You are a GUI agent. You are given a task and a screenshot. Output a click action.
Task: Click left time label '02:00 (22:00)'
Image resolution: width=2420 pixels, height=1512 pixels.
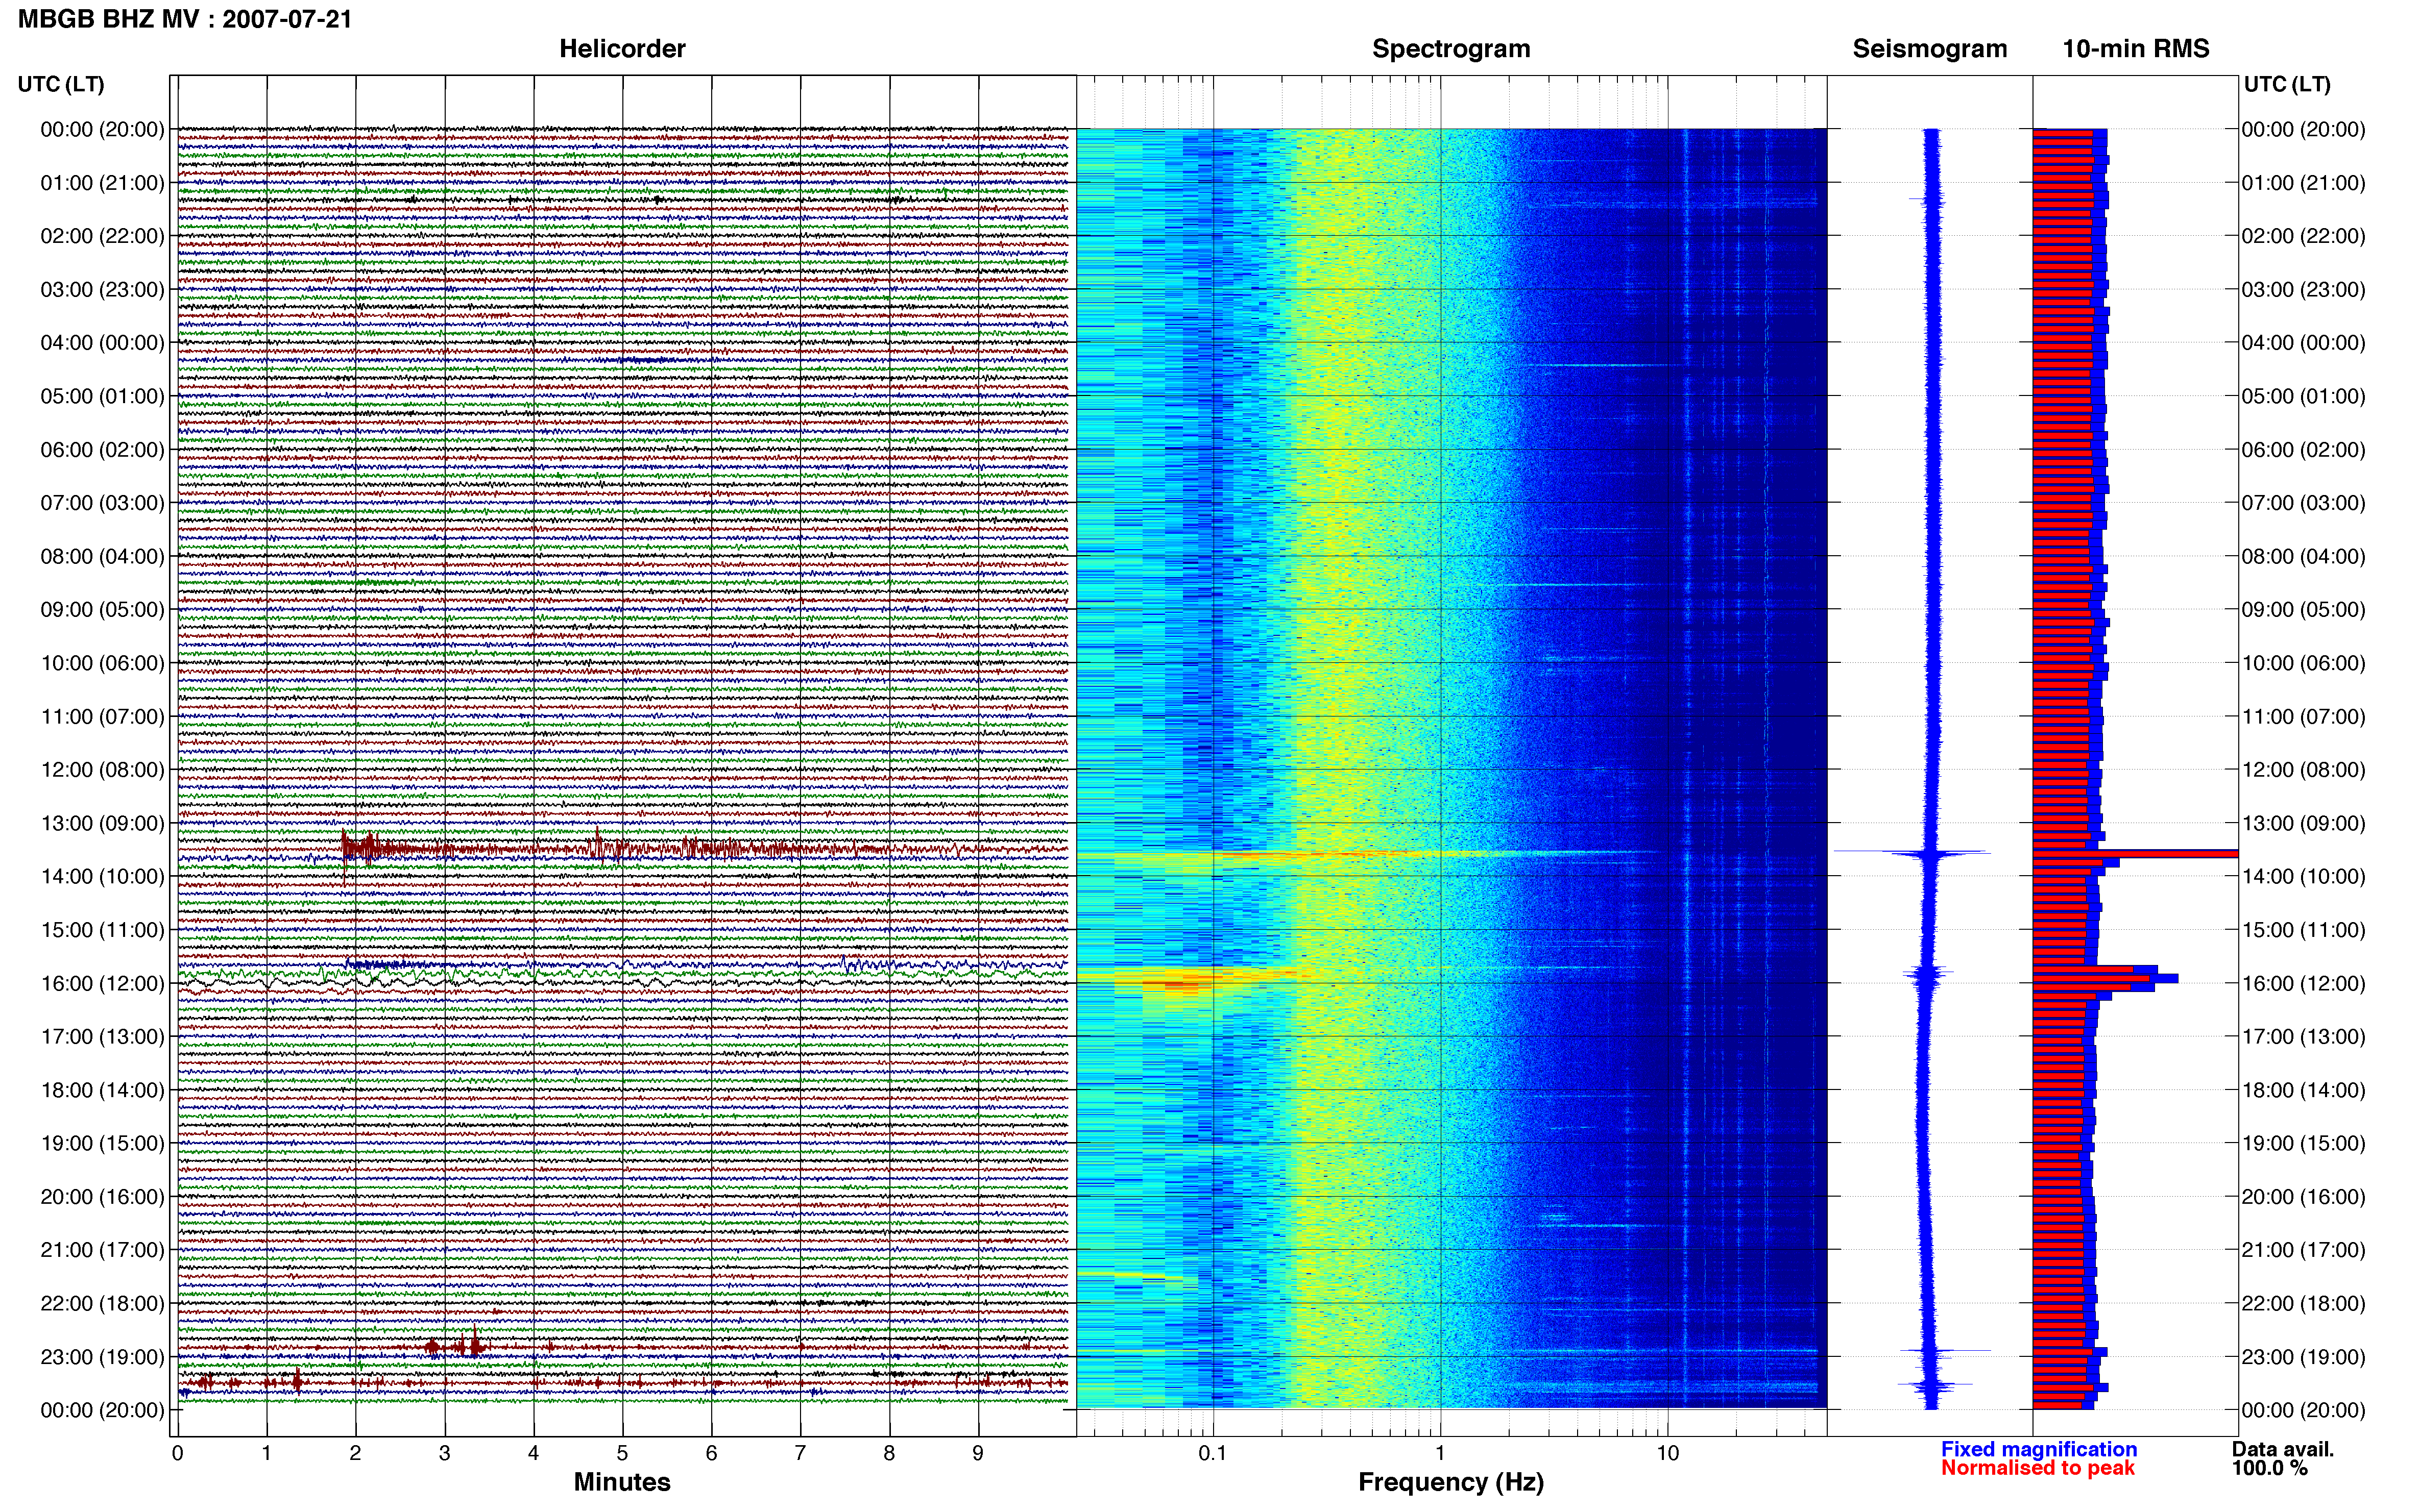(x=102, y=236)
